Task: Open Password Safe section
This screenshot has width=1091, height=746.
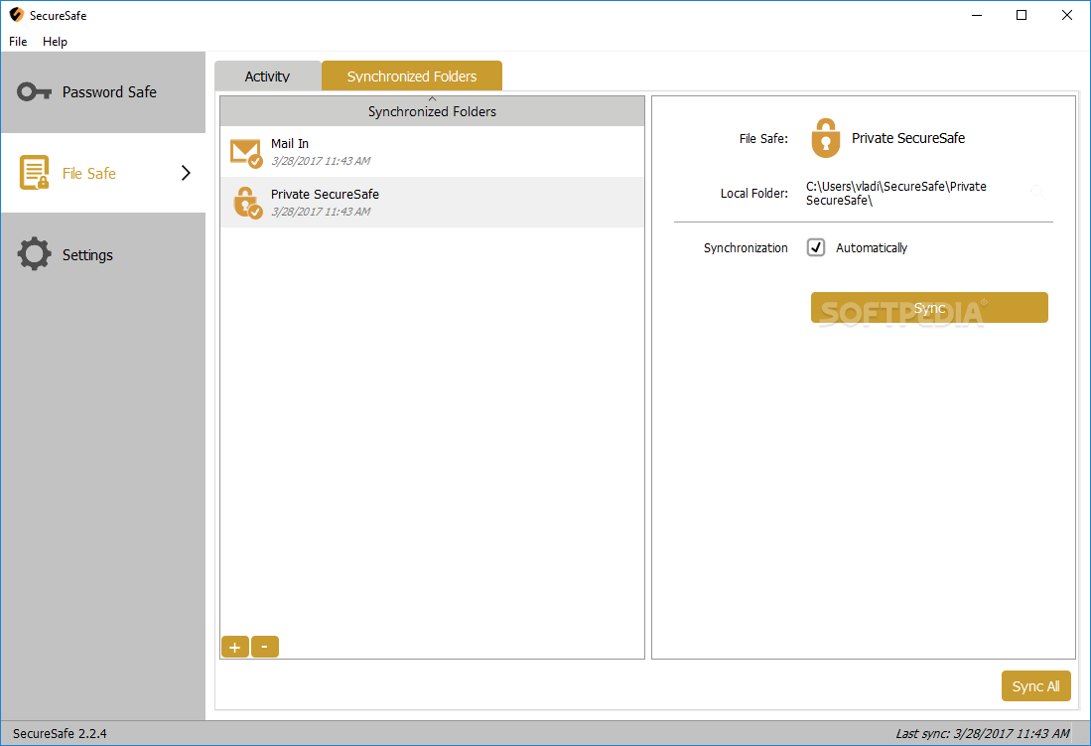Action: (103, 92)
